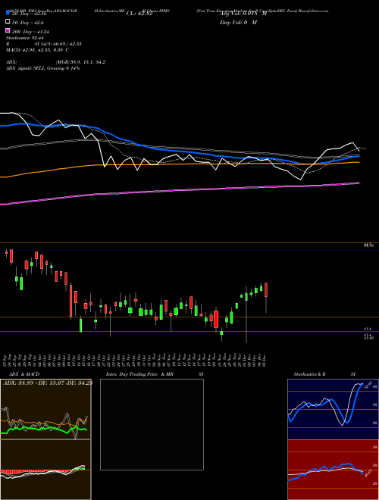
Task: Click the '50 Day = 42.6' label
Action: 28,23
